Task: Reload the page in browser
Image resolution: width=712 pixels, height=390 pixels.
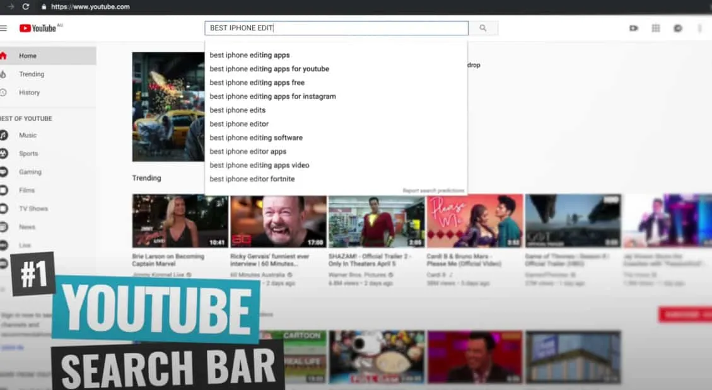Action: (26, 6)
